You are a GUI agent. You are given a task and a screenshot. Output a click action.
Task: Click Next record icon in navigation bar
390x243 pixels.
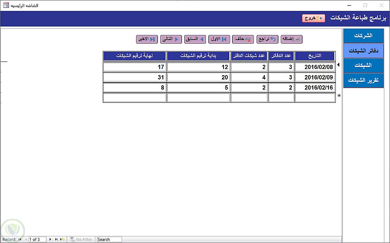[x=50, y=239]
